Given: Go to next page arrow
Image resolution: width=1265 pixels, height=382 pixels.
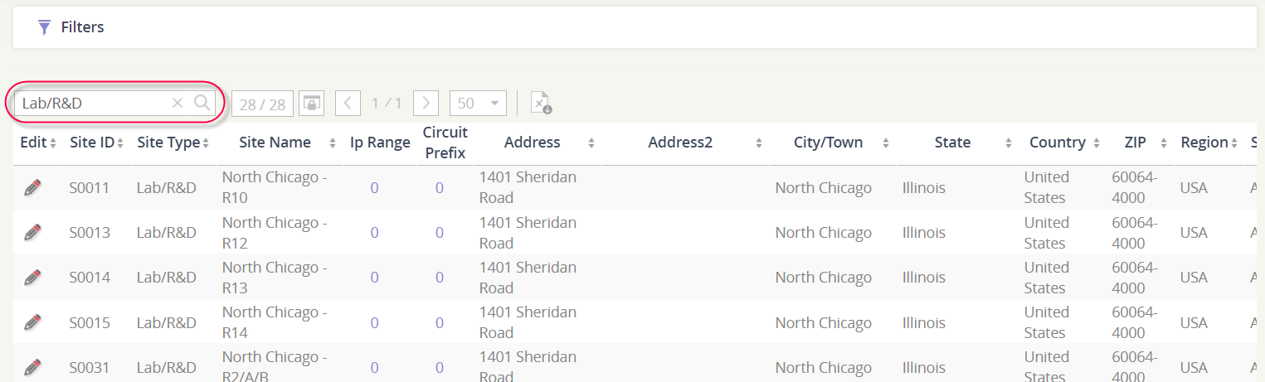Looking at the screenshot, I should [x=426, y=103].
